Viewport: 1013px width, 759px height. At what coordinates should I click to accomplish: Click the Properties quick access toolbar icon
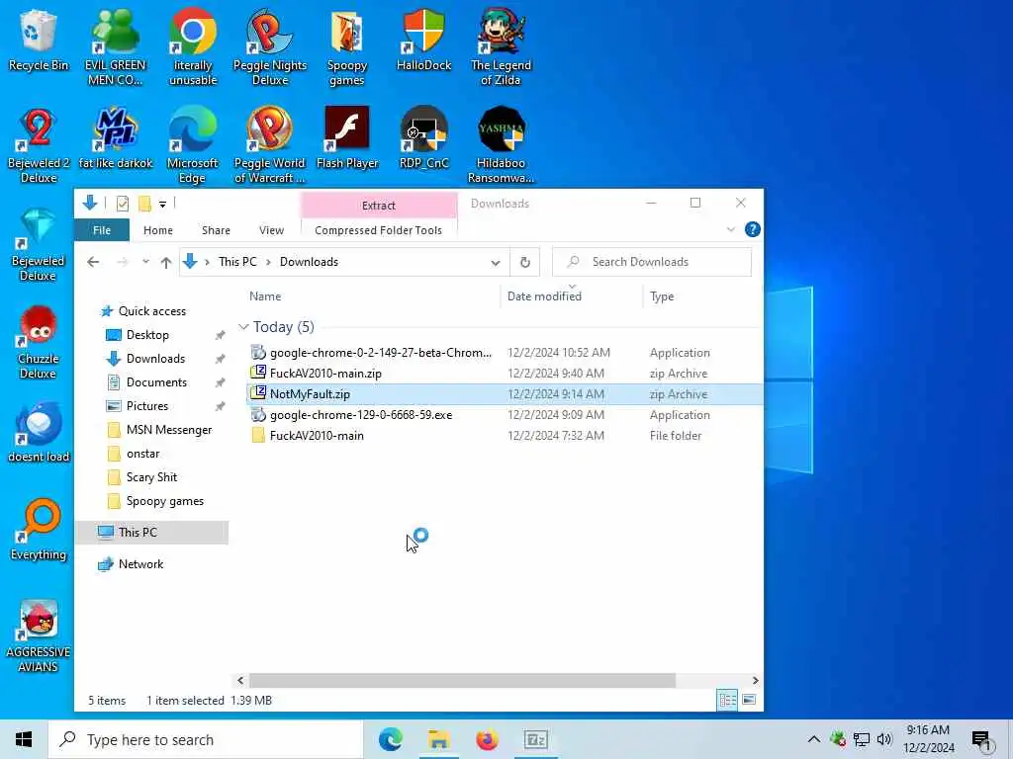(x=122, y=204)
